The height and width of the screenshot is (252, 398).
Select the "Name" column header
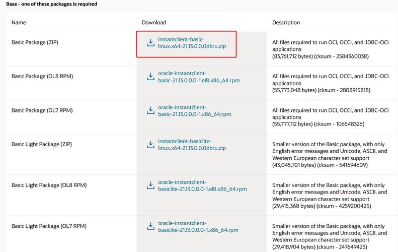click(x=19, y=22)
